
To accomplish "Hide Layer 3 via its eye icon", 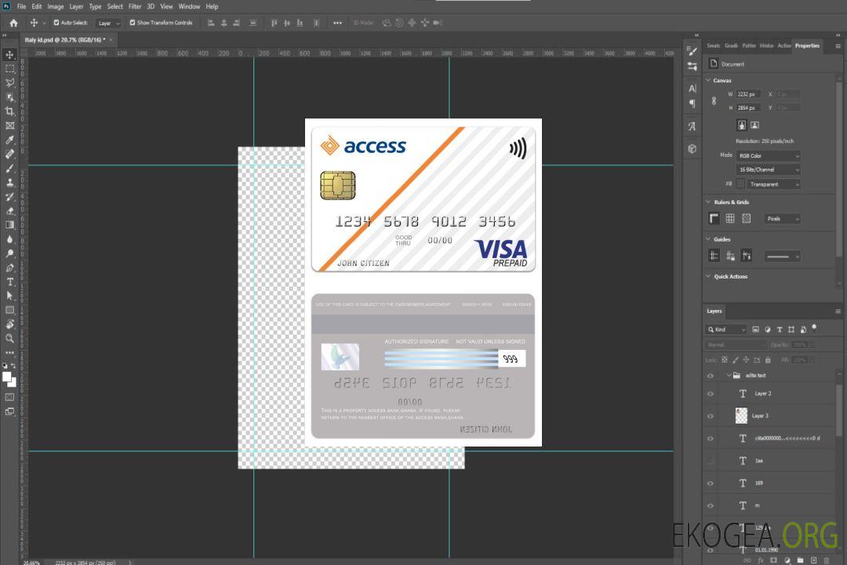I will [x=711, y=417].
